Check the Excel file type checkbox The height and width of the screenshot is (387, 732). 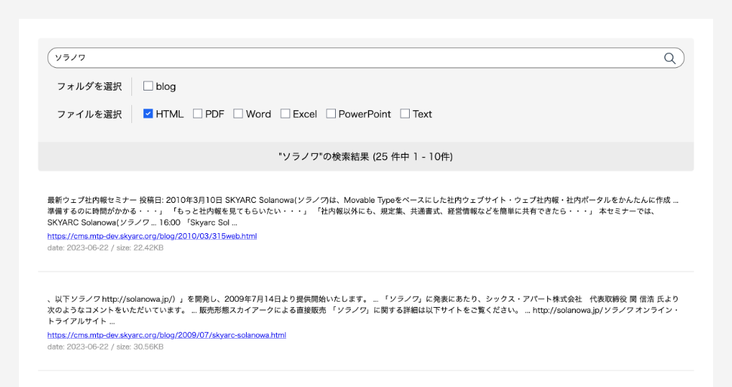click(285, 114)
